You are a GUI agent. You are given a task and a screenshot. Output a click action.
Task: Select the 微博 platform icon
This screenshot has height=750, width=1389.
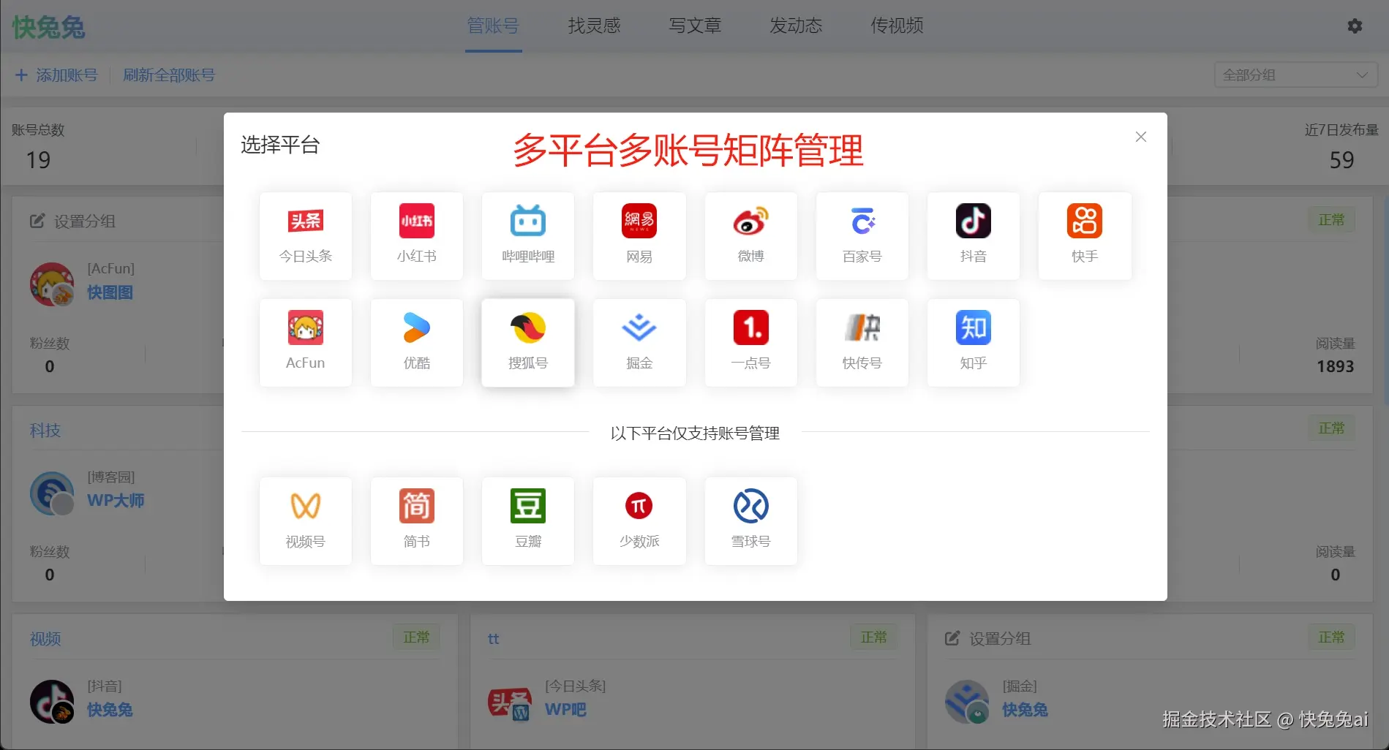(x=750, y=235)
